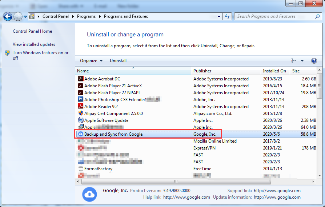Click 2.60 GB size cell

click(309, 79)
